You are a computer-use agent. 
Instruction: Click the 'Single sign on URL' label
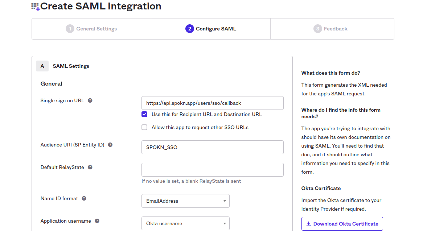point(62,100)
